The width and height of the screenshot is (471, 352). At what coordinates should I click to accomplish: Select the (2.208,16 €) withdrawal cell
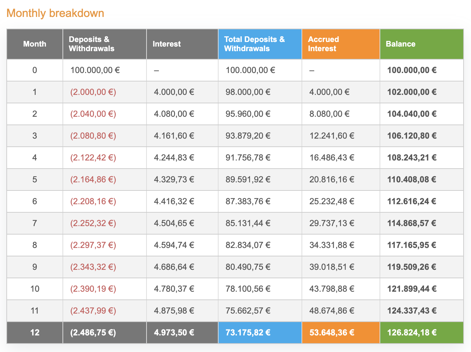pyautogui.click(x=93, y=201)
